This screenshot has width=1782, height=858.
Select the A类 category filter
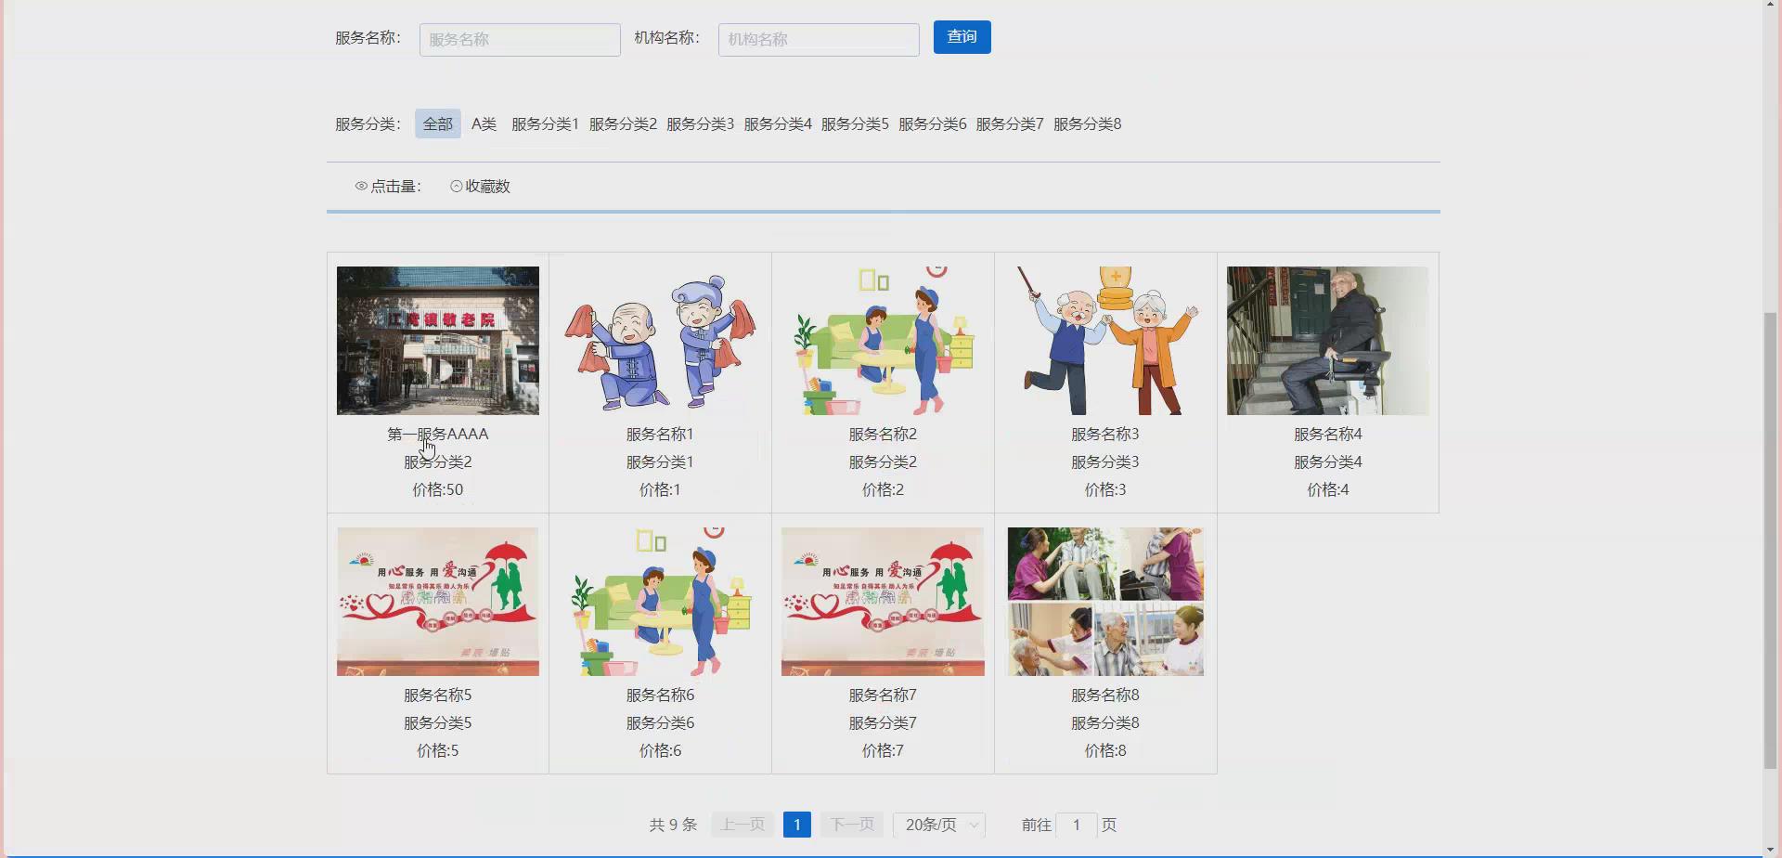pyautogui.click(x=484, y=123)
